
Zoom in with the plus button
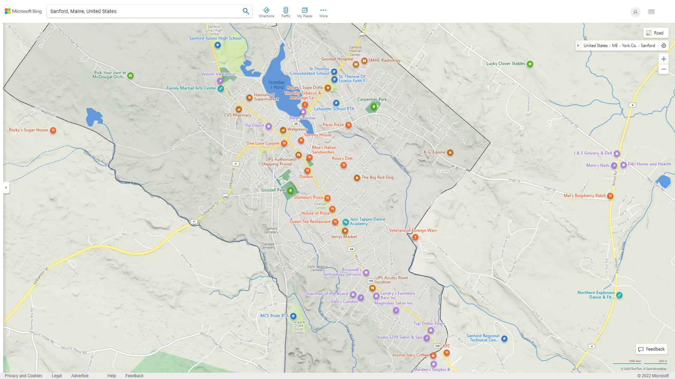pos(663,59)
